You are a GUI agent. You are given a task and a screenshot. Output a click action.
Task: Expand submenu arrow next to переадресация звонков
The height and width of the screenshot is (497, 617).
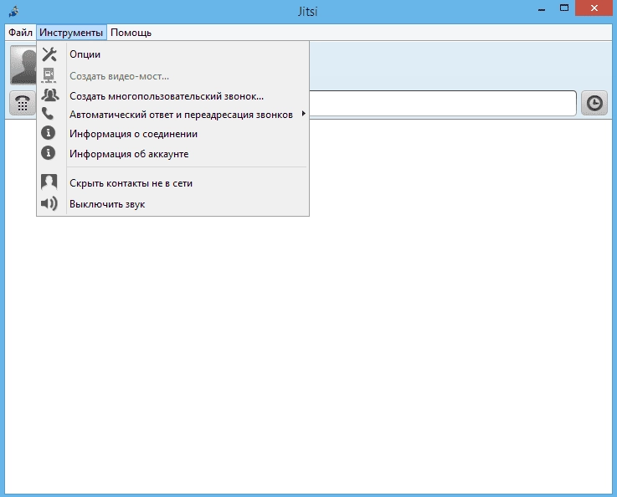303,114
